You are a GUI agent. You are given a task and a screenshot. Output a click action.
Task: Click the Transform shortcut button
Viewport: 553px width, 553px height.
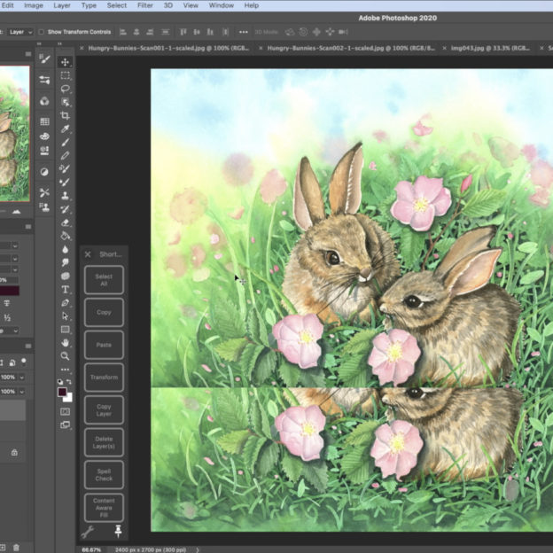click(104, 378)
